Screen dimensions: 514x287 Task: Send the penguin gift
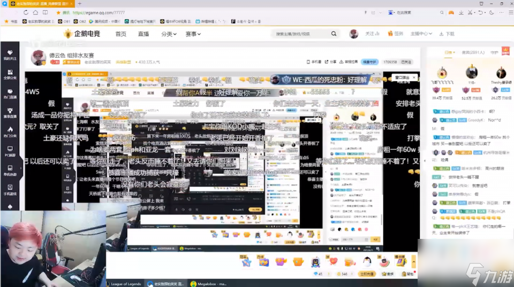[x=367, y=261]
